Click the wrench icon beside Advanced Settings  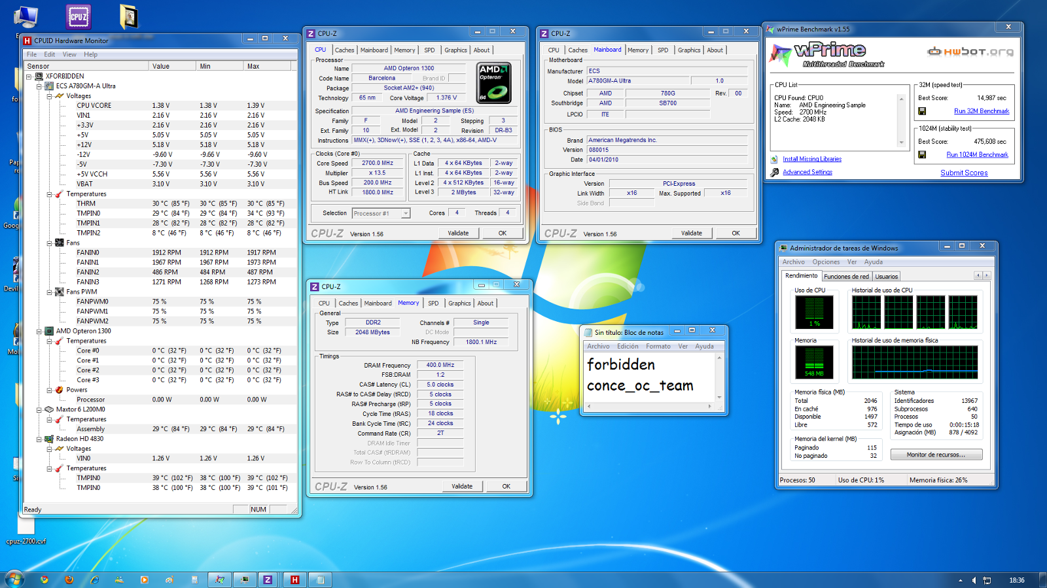coord(775,172)
